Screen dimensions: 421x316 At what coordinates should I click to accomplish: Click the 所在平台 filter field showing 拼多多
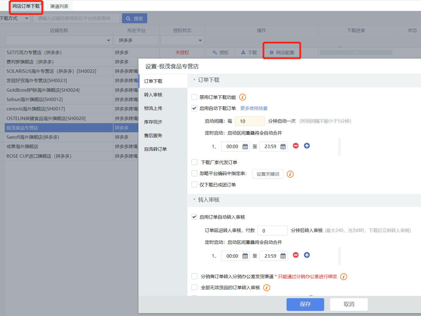[x=136, y=40]
